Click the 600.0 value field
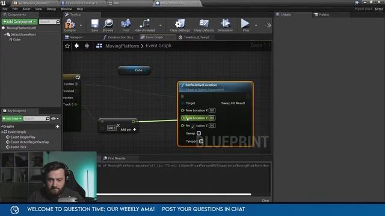The width and height of the screenshot is (385, 216). (112, 128)
